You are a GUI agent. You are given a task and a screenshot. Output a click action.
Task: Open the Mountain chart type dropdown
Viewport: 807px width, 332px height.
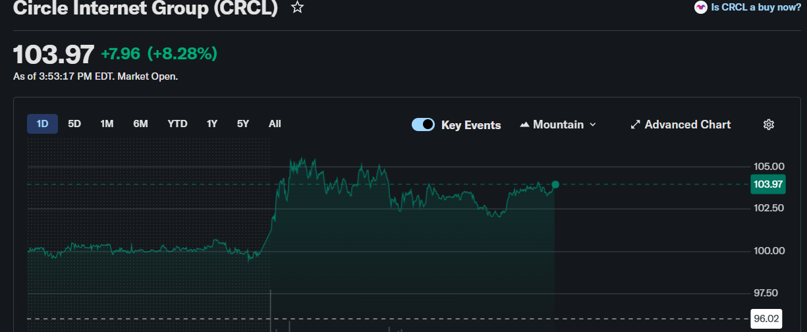tap(558, 124)
